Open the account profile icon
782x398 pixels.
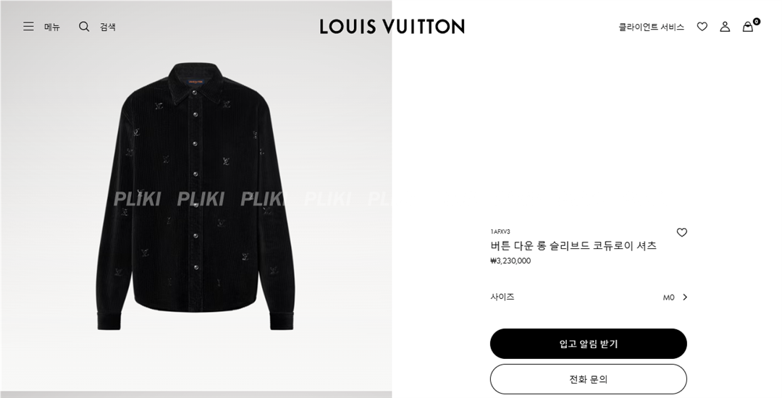click(x=725, y=26)
